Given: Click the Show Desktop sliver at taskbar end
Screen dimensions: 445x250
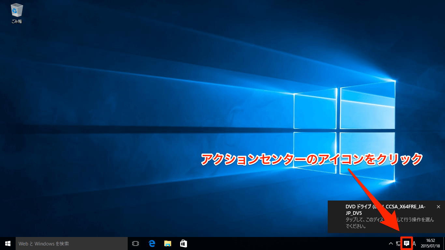Looking at the screenshot, I should (x=444, y=243).
